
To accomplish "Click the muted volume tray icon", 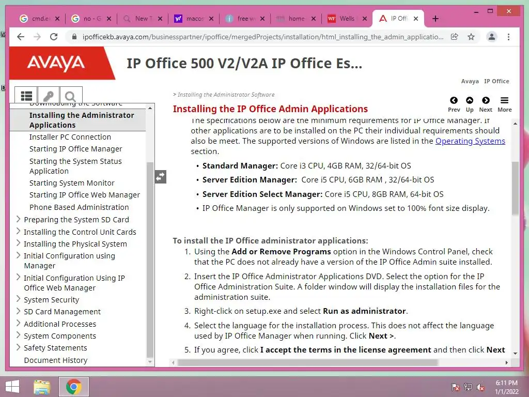I will 480,387.
